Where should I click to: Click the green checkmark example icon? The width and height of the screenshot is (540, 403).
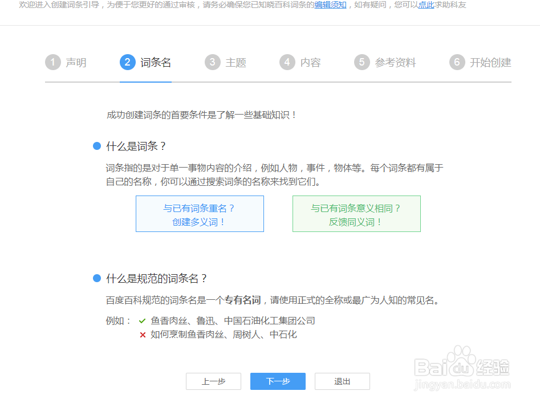click(142, 321)
